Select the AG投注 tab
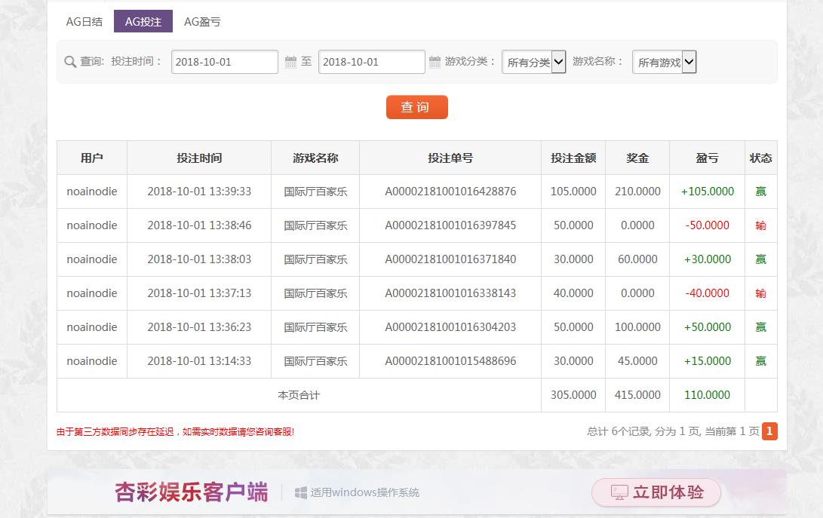This screenshot has width=823, height=518. coord(143,22)
